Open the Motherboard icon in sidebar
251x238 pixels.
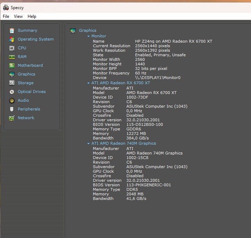12,66
